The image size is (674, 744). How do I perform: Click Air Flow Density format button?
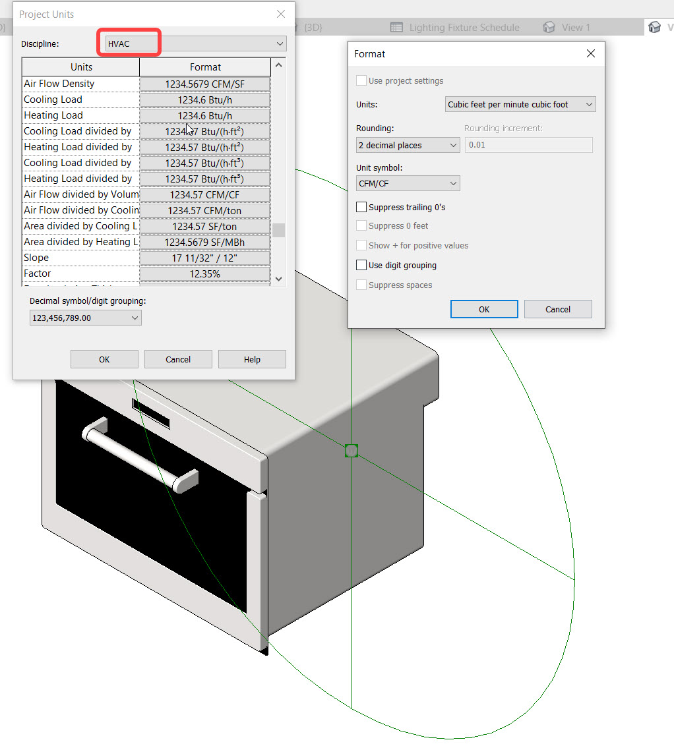pyautogui.click(x=205, y=84)
